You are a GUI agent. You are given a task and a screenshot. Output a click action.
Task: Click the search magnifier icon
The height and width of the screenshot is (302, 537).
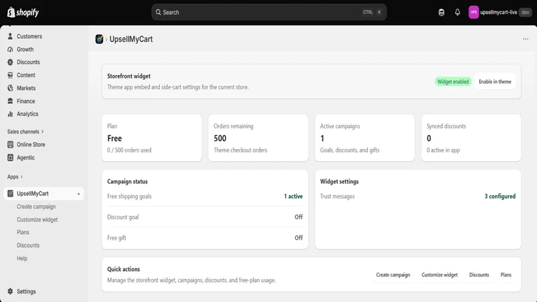pyautogui.click(x=158, y=12)
